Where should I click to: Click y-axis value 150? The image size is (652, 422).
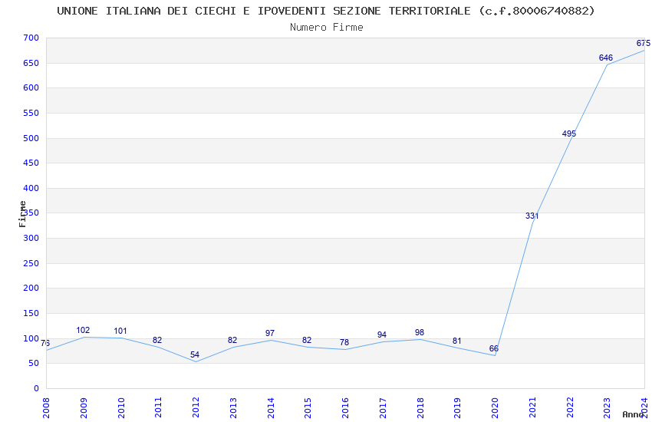(31, 314)
